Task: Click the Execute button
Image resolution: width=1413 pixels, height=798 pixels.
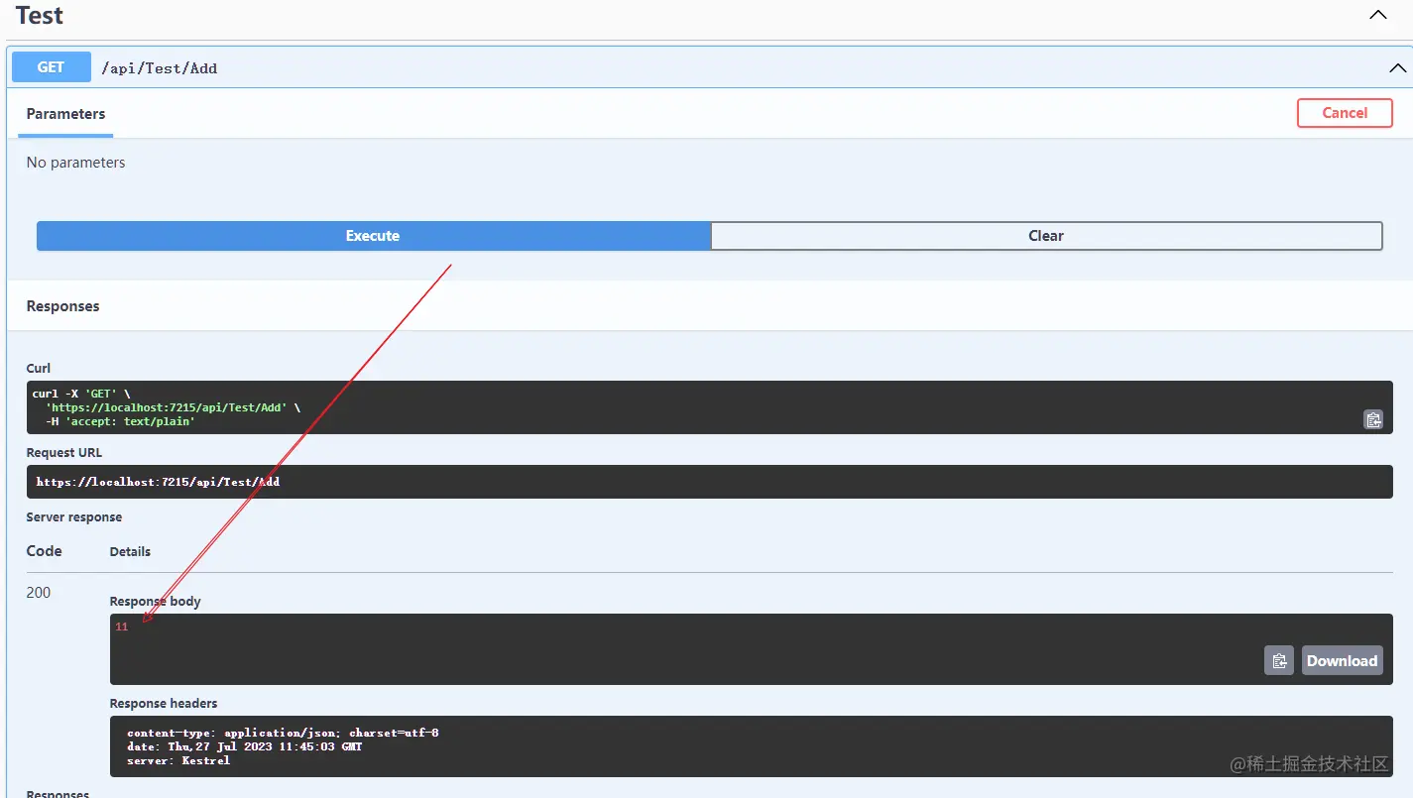Action: (x=373, y=236)
